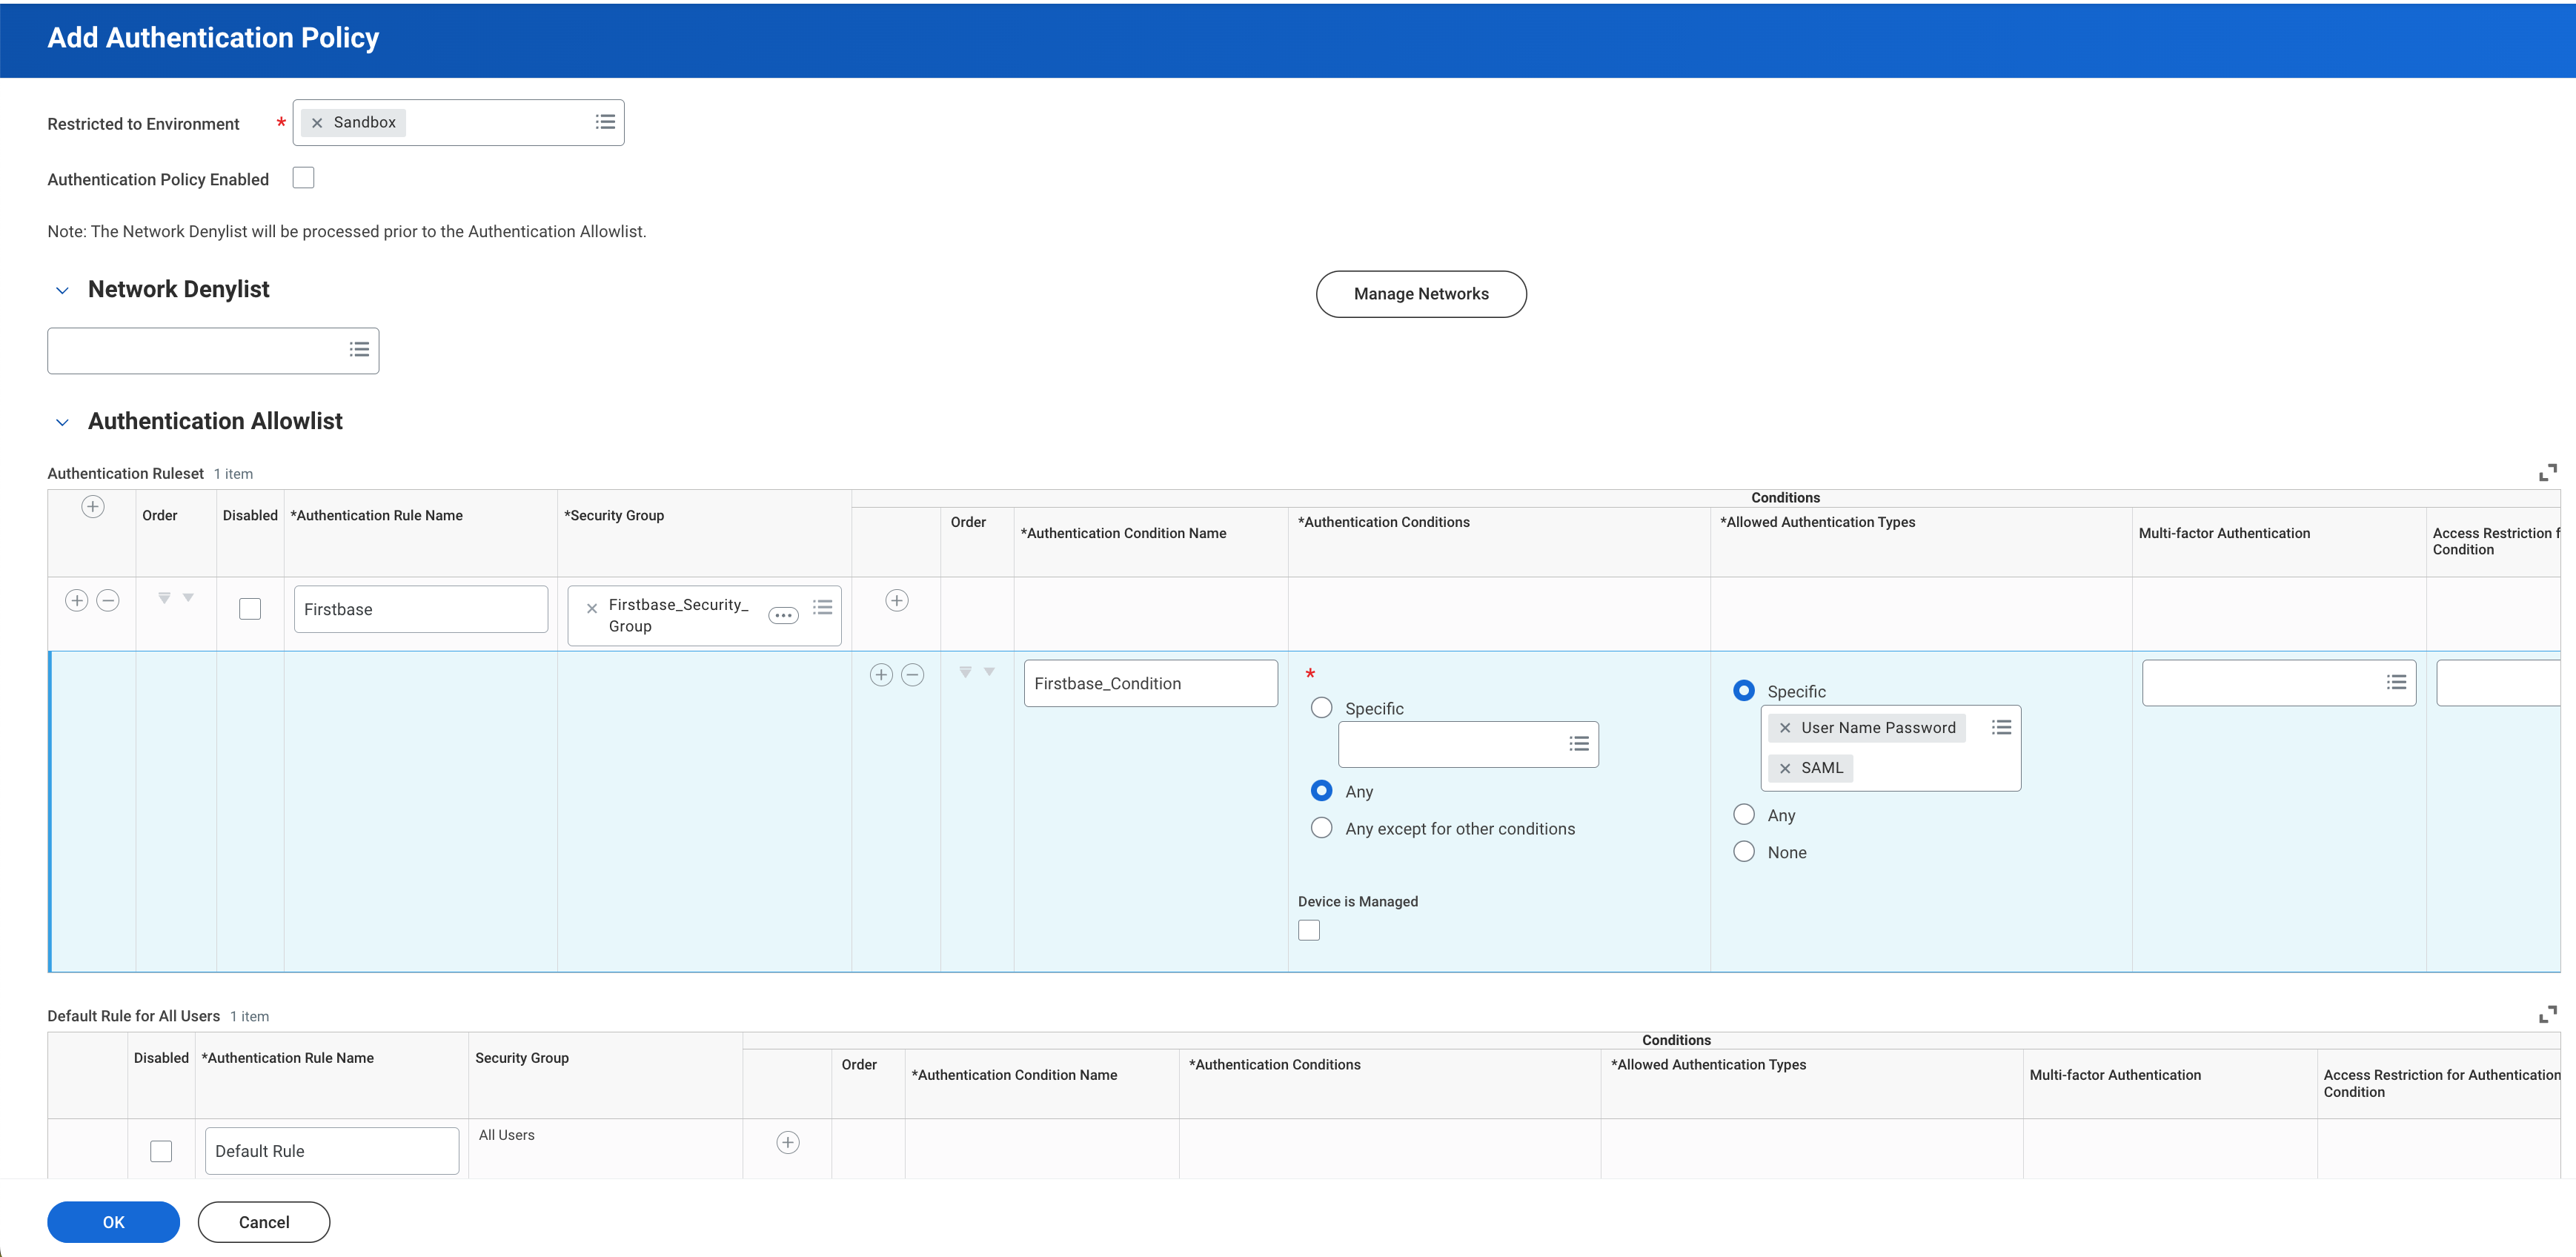Expand Authentication Ruleset grid to fullscreen
The height and width of the screenshot is (1257, 2576).
coord(2547,473)
